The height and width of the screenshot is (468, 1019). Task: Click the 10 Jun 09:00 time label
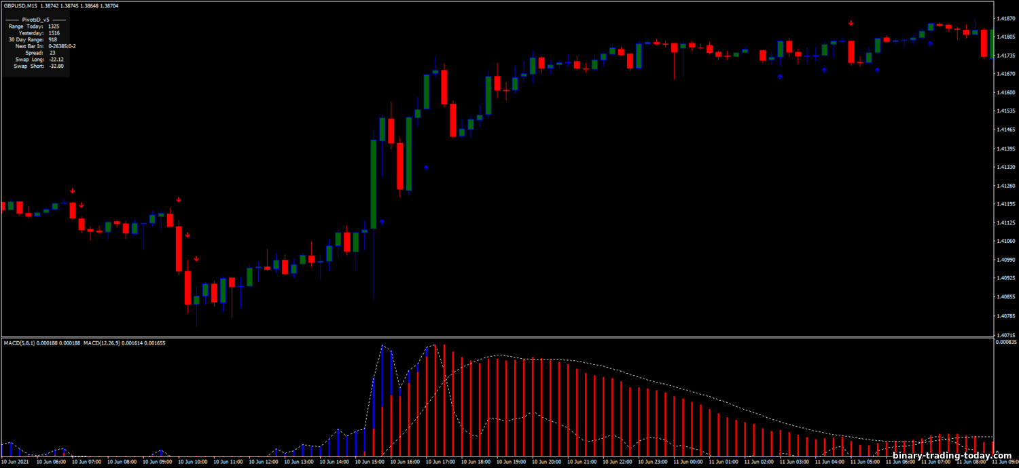157,462
